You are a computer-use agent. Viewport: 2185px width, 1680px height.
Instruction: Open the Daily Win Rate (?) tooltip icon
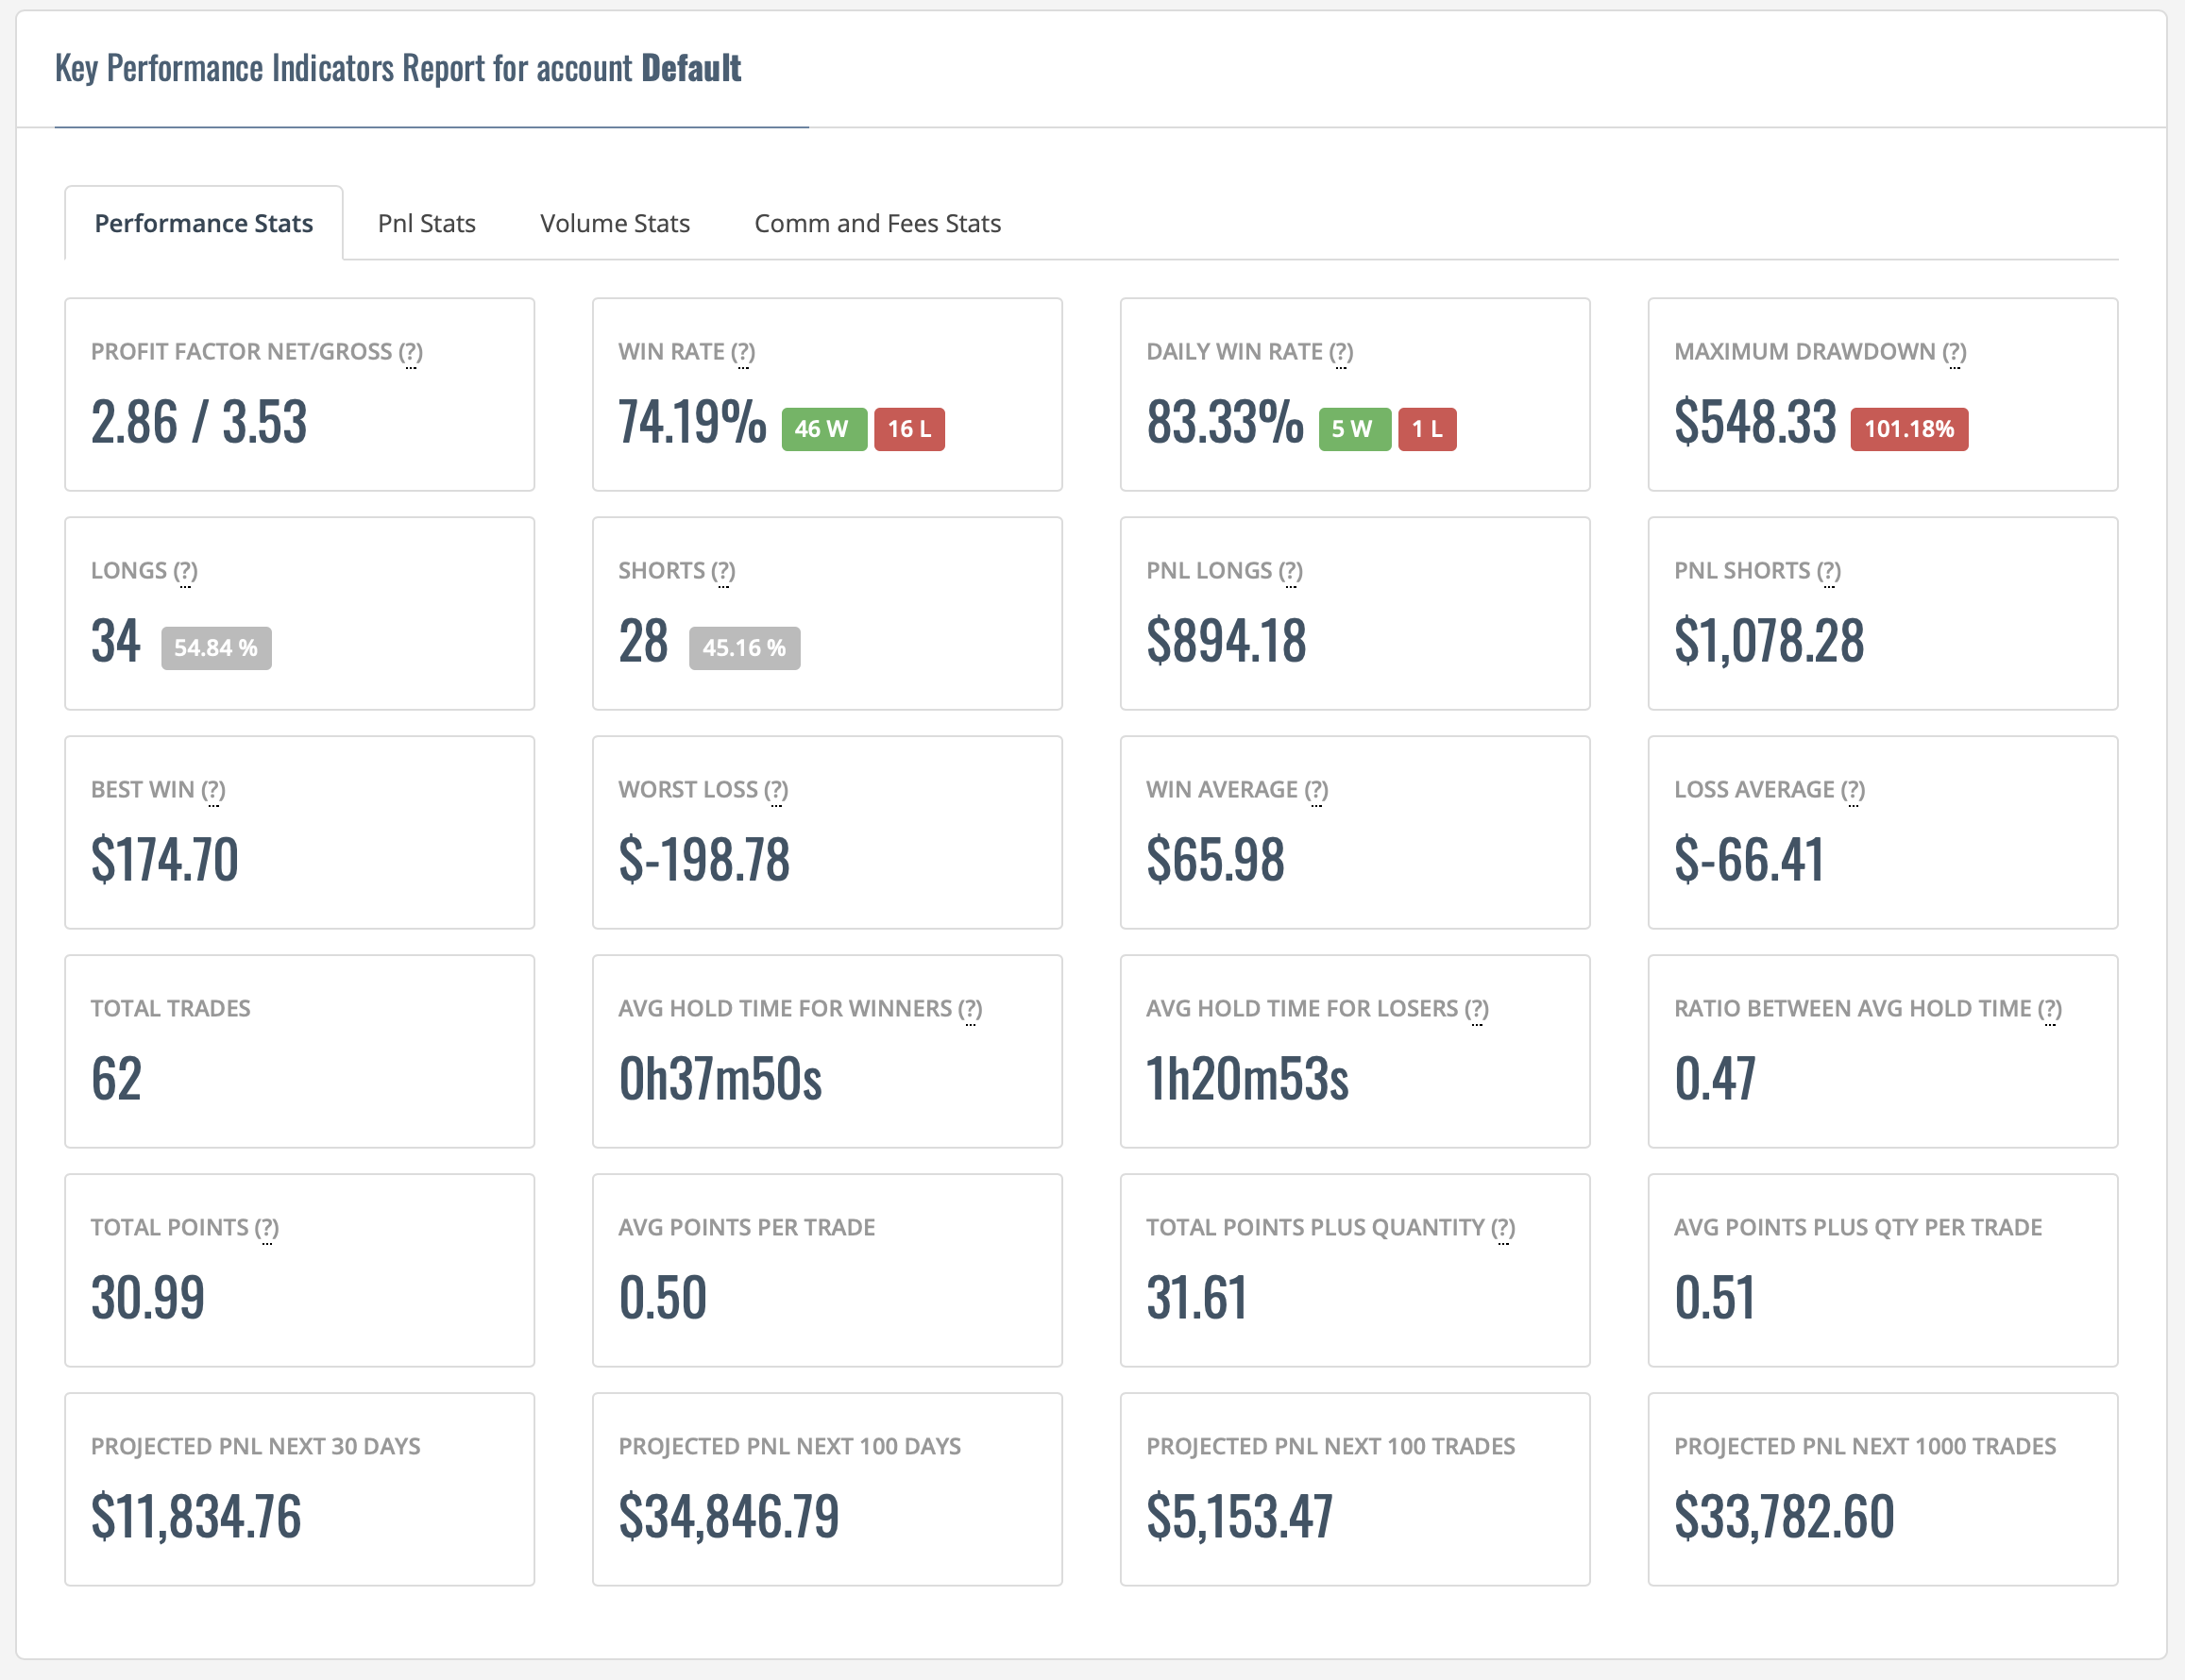tap(1341, 352)
